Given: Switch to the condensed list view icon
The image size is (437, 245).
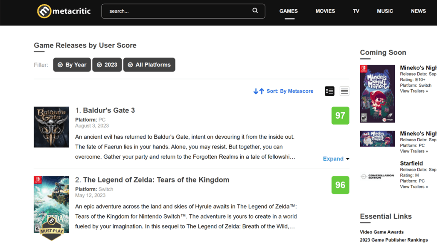Looking at the screenshot, I should tap(344, 91).
